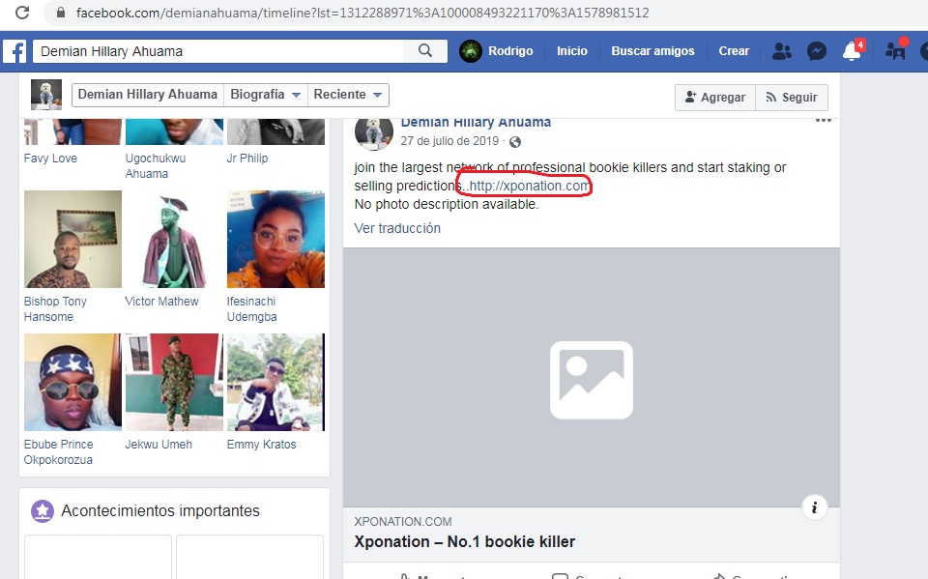Open notifications bell with 4 badge
This screenshot has width=928, height=579.
pos(853,50)
